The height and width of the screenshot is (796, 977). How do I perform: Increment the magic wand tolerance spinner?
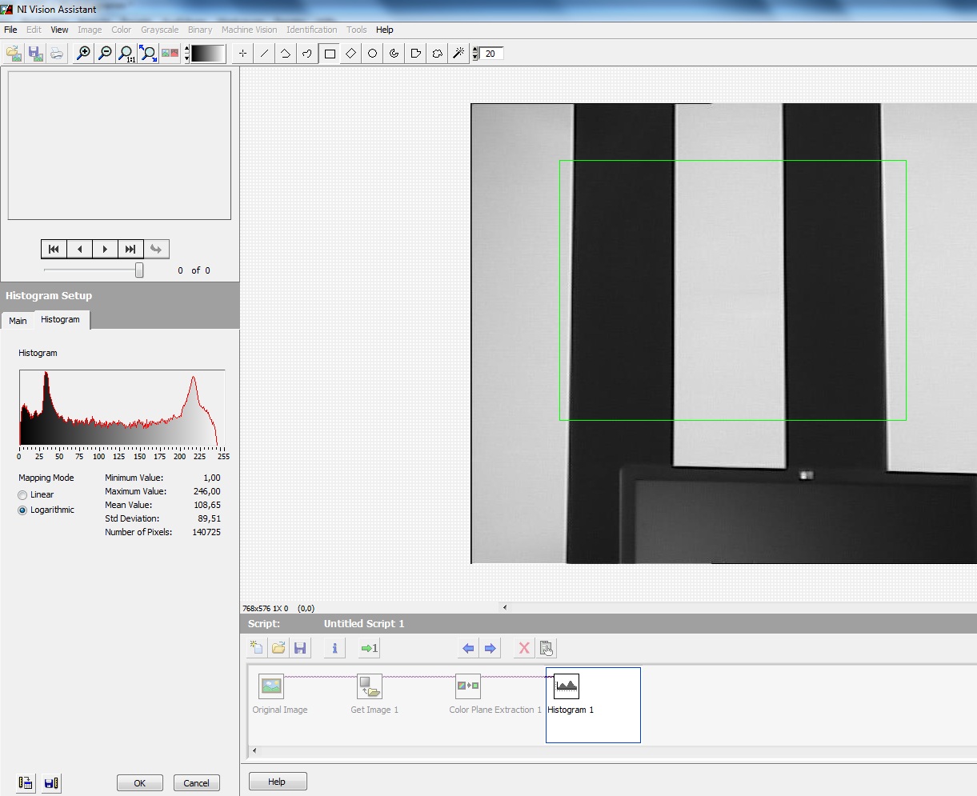coord(475,50)
